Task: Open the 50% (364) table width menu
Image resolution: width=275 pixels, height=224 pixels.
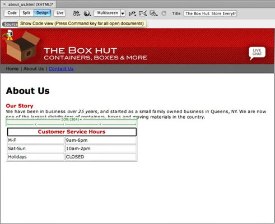Action: (x=72, y=119)
